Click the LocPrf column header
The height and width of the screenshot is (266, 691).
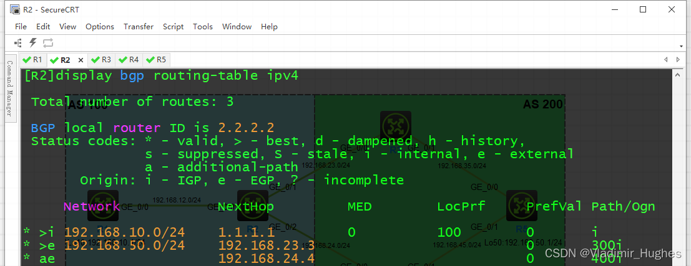click(x=461, y=206)
